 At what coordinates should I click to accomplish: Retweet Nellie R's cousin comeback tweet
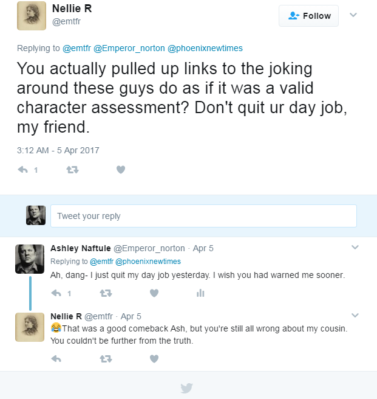click(105, 359)
